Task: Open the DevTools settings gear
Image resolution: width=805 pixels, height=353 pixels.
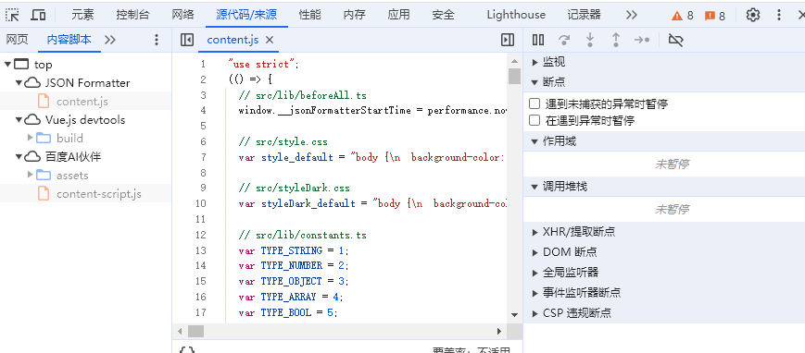Action: coord(752,15)
